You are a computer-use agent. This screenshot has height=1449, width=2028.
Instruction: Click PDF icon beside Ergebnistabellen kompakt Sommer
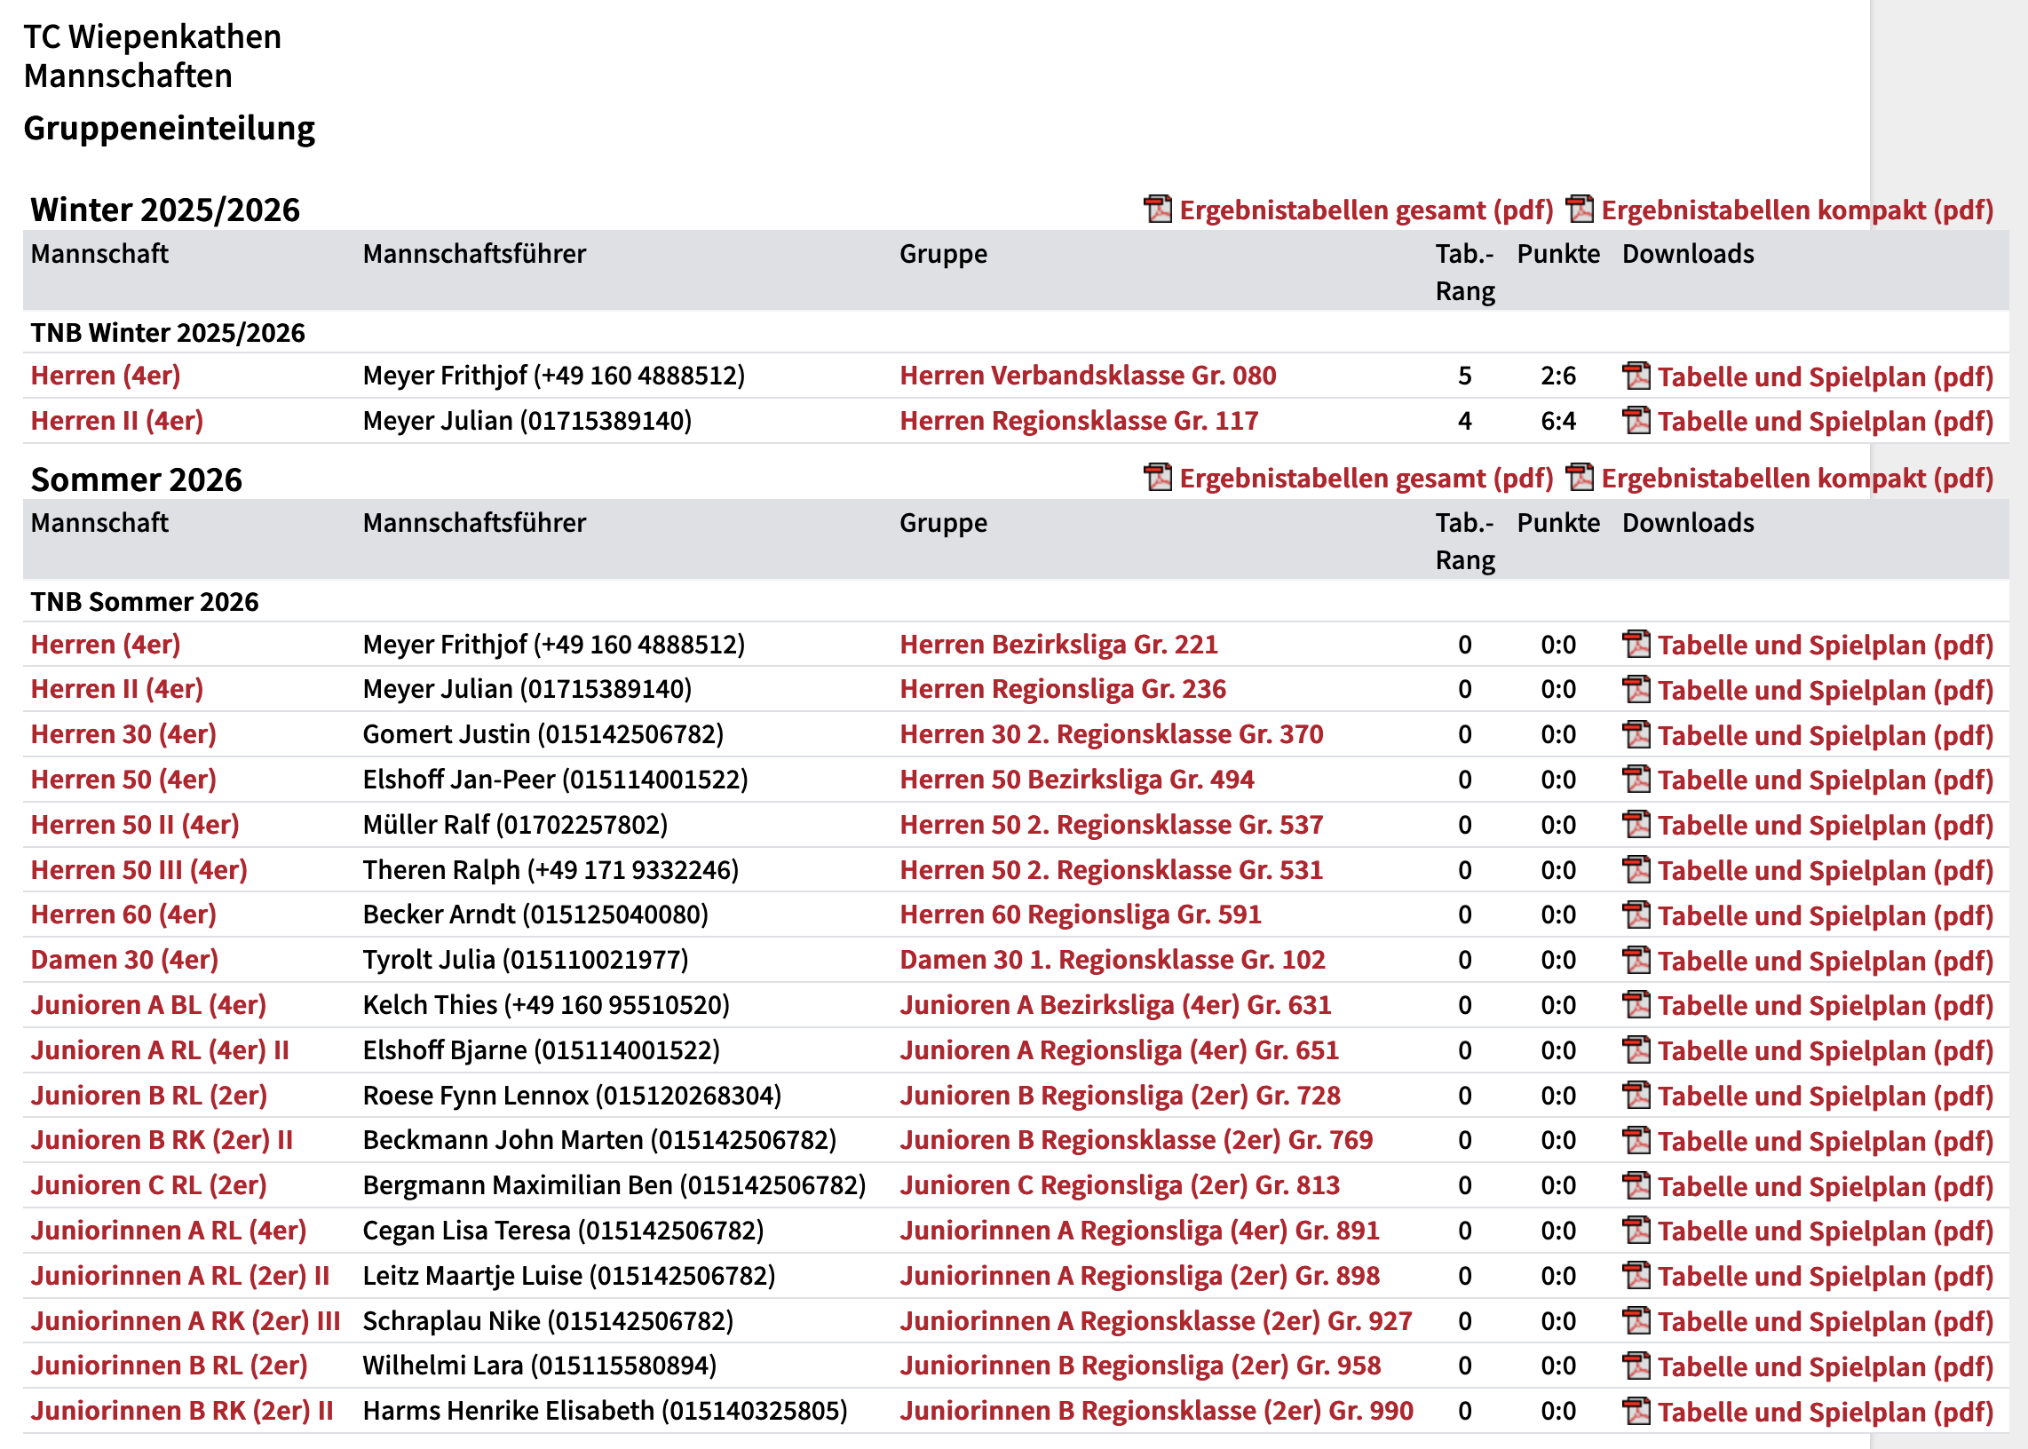coord(1580,479)
